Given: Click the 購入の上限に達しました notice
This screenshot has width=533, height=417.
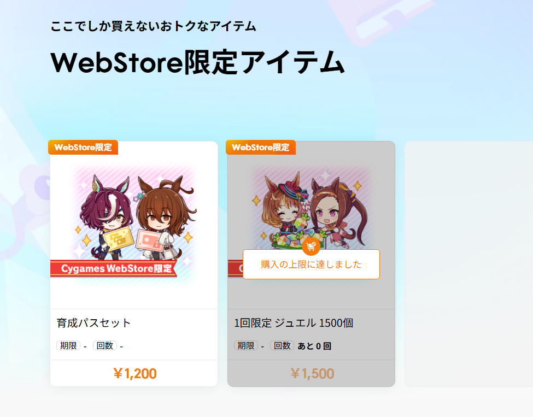Looking at the screenshot, I should (311, 265).
